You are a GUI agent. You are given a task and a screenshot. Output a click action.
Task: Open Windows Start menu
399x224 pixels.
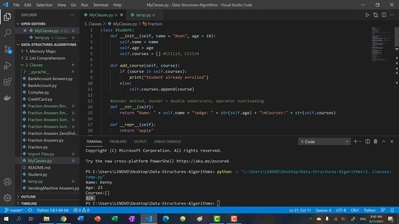click(6, 218)
